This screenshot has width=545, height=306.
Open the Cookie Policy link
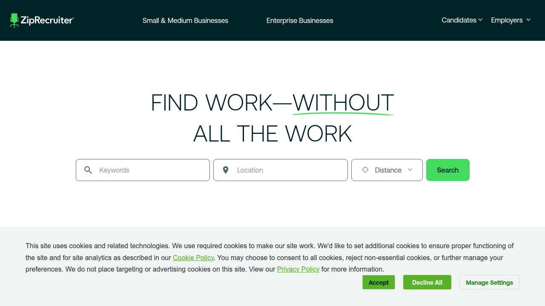pos(193,258)
